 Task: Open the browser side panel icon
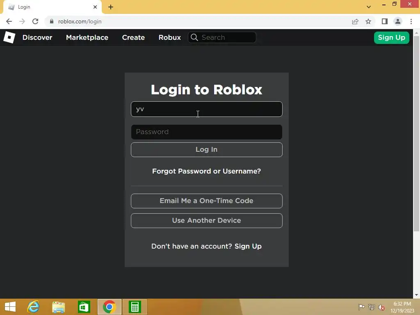[385, 21]
